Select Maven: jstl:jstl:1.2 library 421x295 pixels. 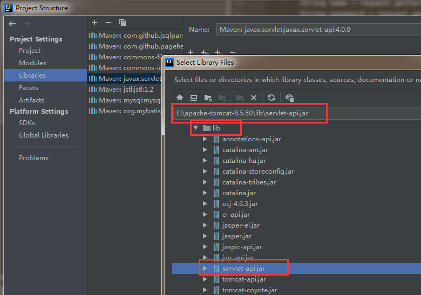tap(125, 90)
